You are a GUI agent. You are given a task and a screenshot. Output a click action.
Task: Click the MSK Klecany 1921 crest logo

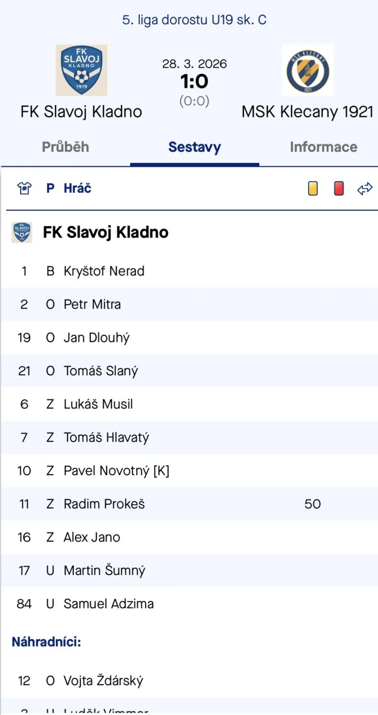308,71
